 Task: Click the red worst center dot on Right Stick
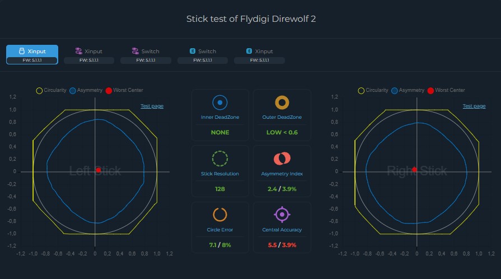414,170
